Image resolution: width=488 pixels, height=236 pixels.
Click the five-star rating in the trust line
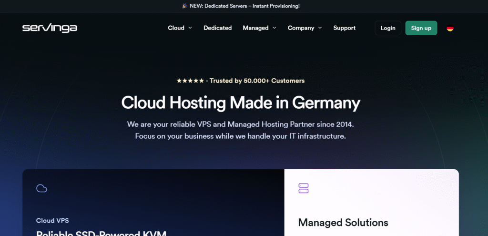(190, 81)
